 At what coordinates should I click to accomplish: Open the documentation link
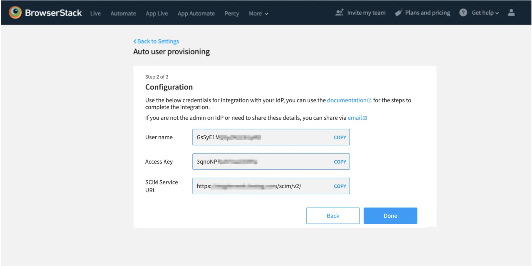pos(346,100)
